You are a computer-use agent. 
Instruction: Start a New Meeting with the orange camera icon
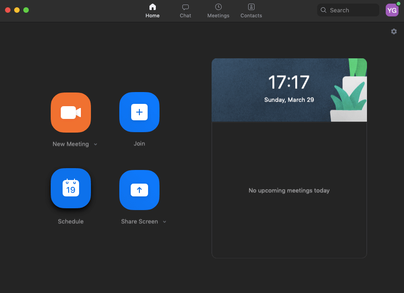click(x=71, y=113)
